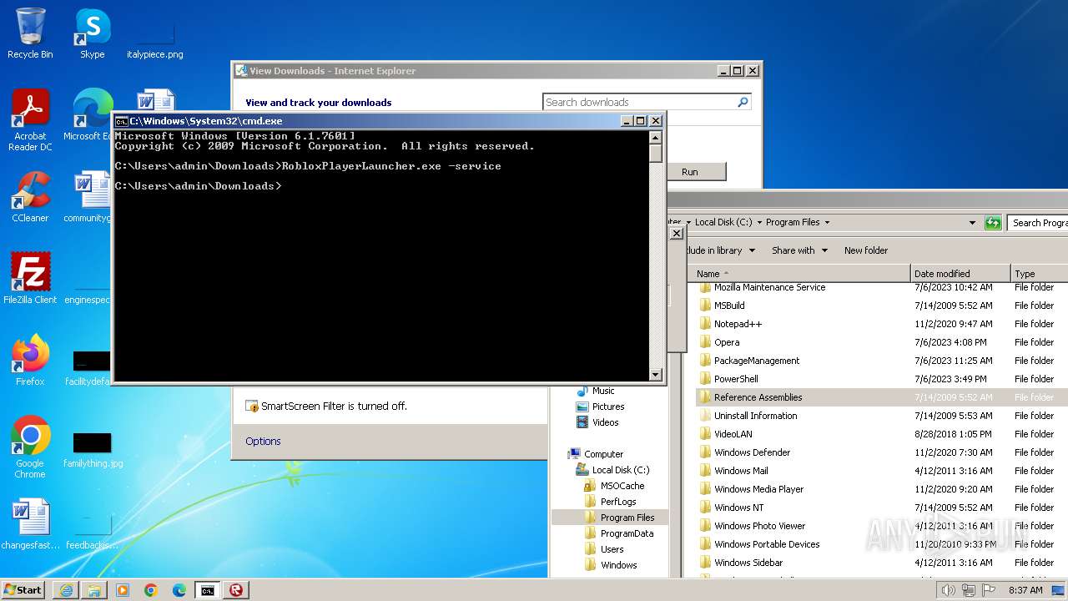Viewport: 1068px width, 601px height.
Task: Select the Opera folder
Action: point(726,342)
